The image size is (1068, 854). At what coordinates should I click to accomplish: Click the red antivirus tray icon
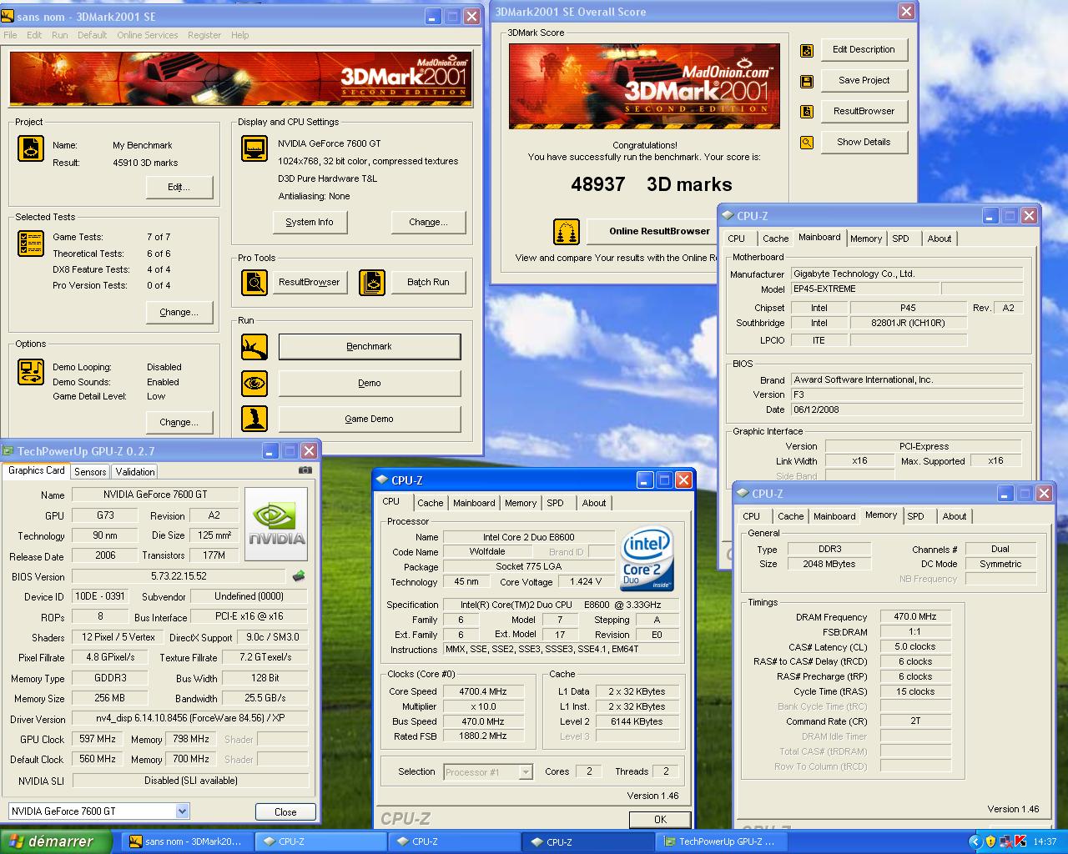(x=1020, y=841)
